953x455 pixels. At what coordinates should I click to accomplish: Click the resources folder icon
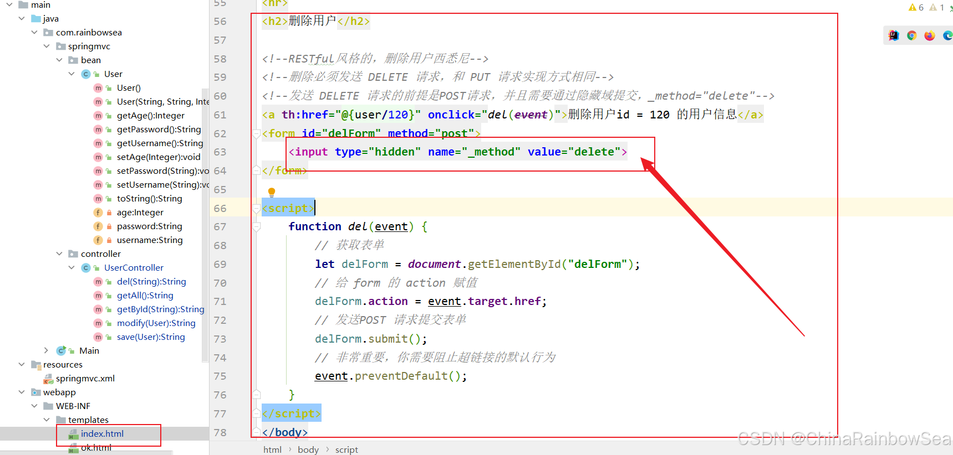pyautogui.click(x=36, y=365)
